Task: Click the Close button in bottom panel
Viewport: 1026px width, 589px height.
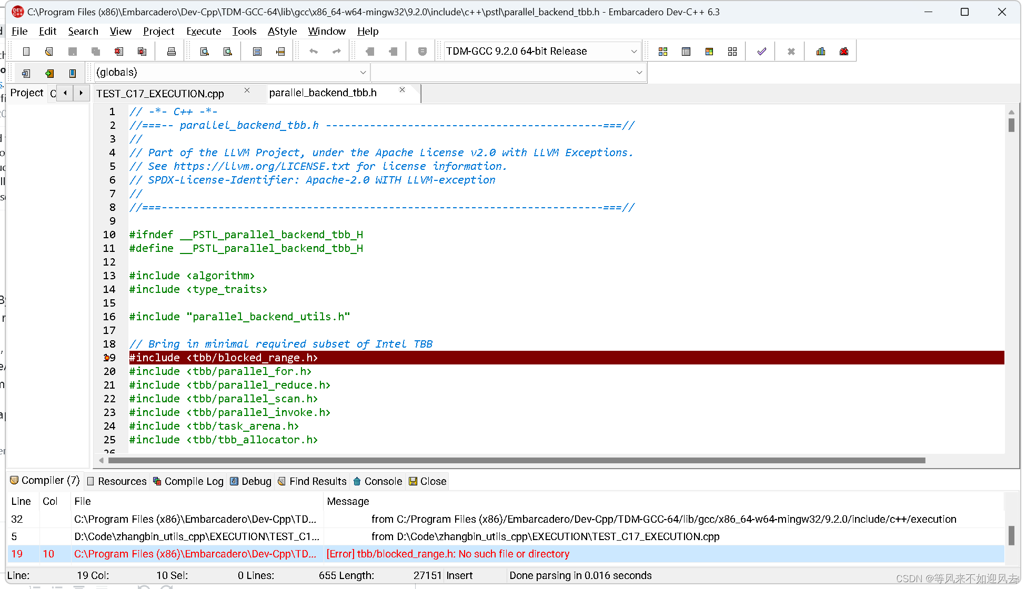Action: (428, 481)
